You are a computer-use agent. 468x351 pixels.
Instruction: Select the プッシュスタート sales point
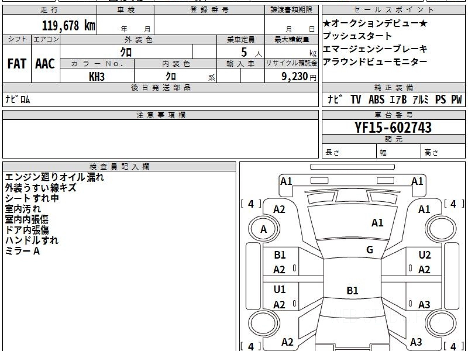[357, 36]
